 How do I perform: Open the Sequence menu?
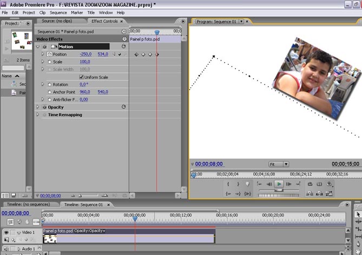58,12
